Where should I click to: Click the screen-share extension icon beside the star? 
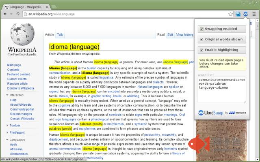tap(238, 14)
